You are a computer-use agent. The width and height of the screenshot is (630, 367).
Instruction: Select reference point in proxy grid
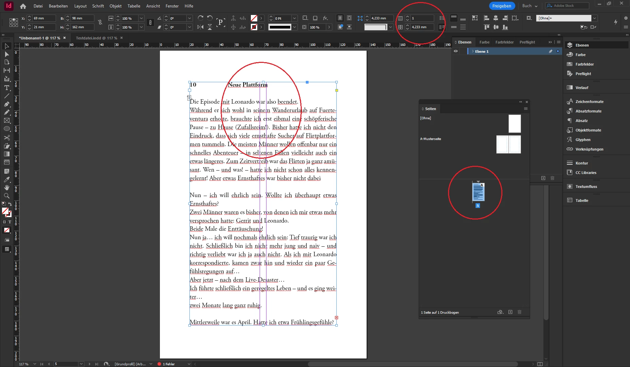[x=14, y=22]
